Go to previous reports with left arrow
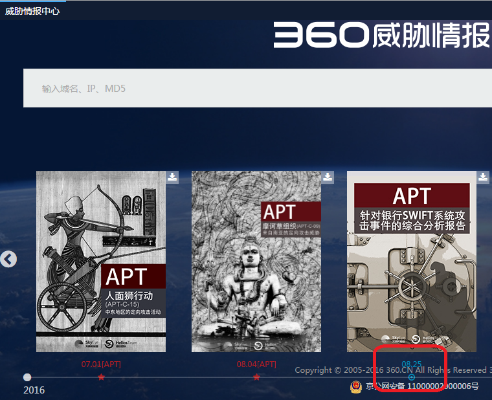The height and width of the screenshot is (400, 492). (8, 259)
